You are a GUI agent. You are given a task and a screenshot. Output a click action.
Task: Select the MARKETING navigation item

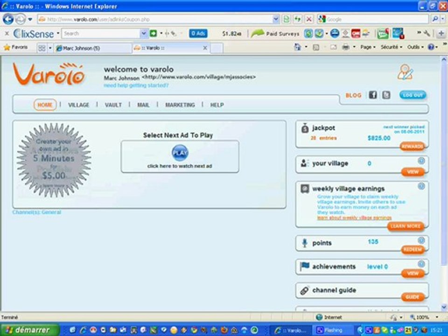(180, 105)
